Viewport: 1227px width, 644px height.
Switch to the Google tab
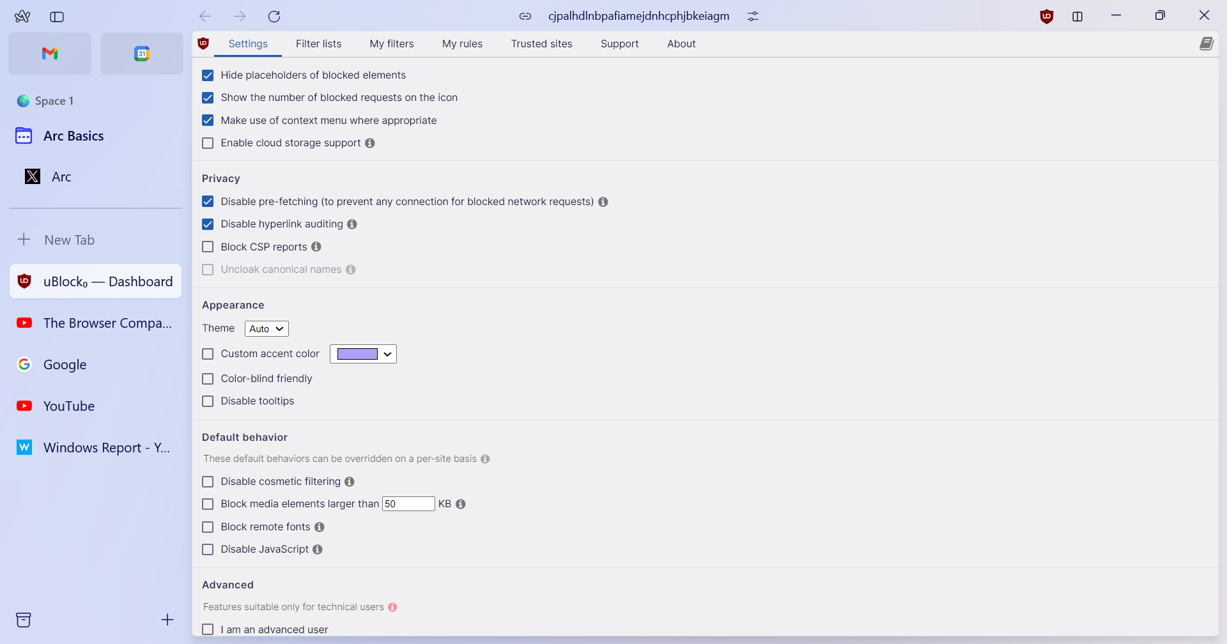click(96, 365)
